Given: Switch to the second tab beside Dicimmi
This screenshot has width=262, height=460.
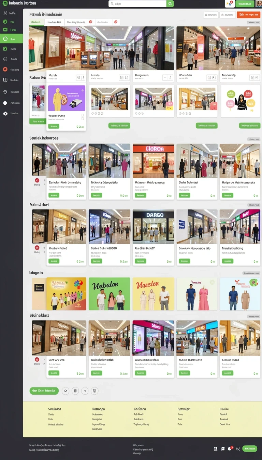Looking at the screenshot, I should point(54,22).
